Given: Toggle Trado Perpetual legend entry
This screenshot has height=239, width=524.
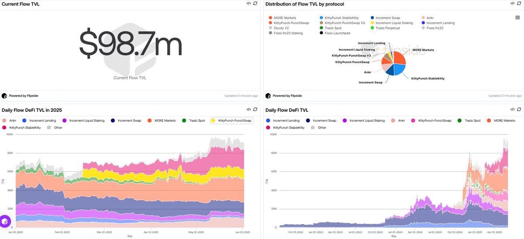Looking at the screenshot, I should point(385,28).
